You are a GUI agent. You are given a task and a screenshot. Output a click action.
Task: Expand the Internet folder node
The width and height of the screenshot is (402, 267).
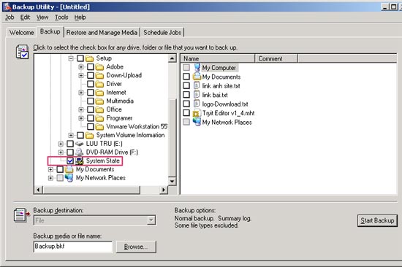[x=81, y=93]
